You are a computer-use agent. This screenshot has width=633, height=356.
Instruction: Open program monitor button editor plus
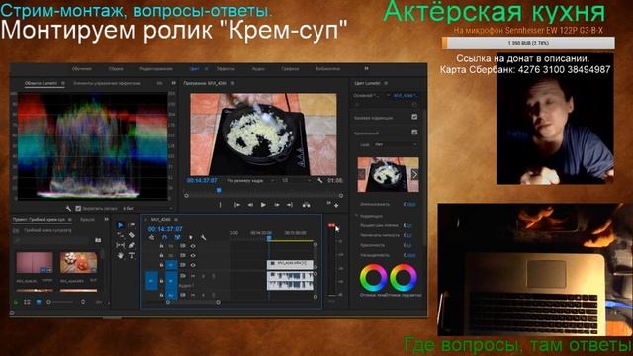[x=336, y=206]
